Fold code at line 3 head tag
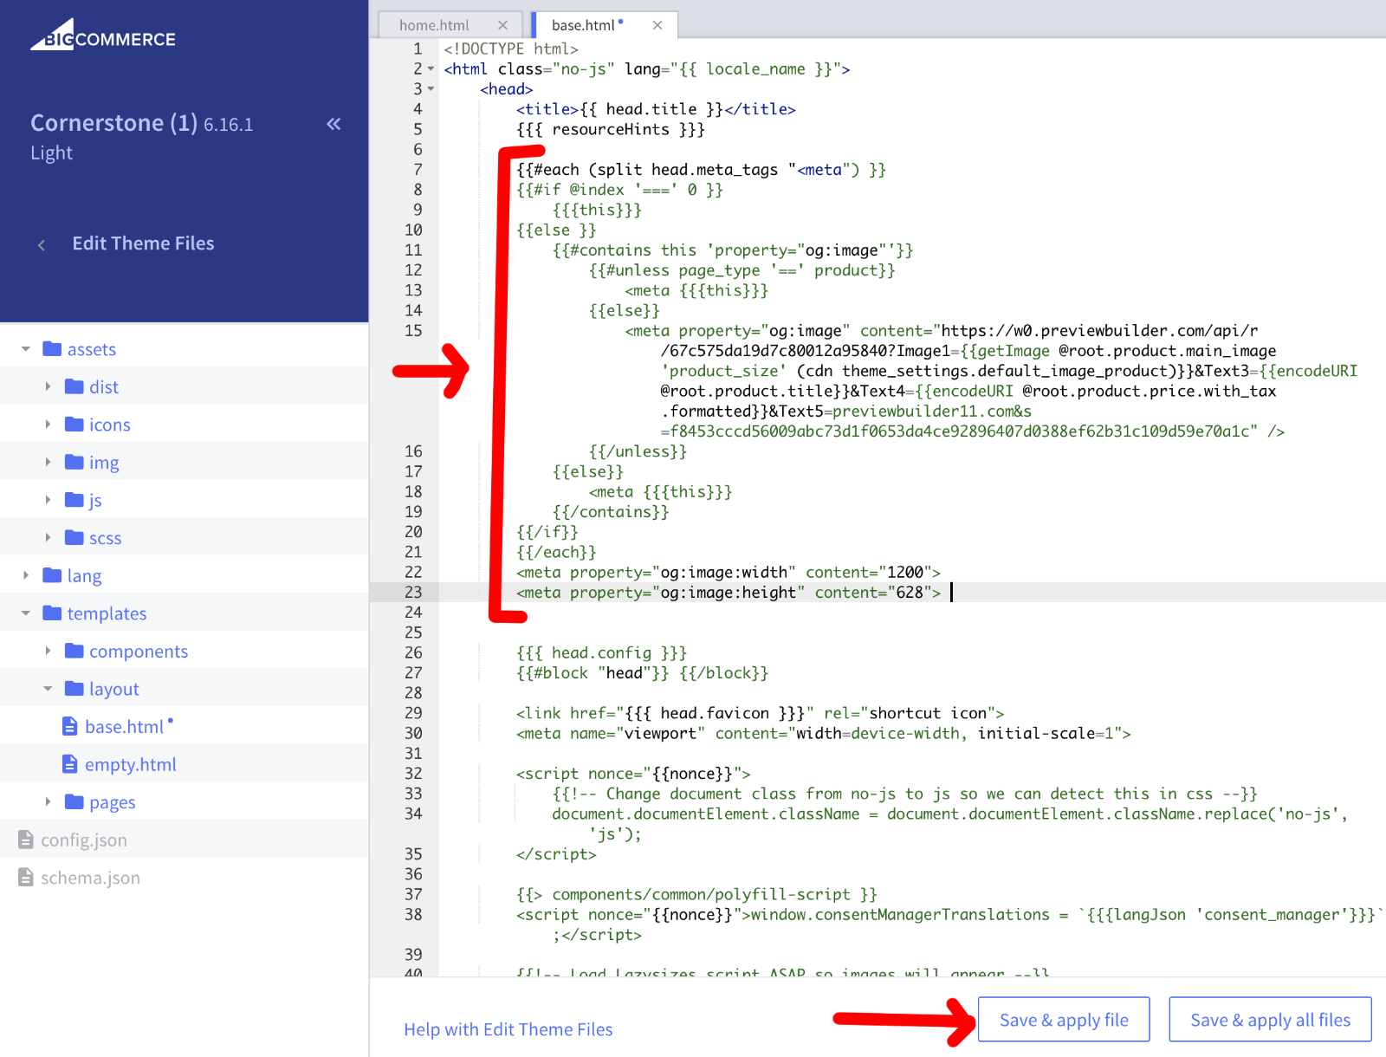Viewport: 1386px width, 1057px height. [x=431, y=89]
